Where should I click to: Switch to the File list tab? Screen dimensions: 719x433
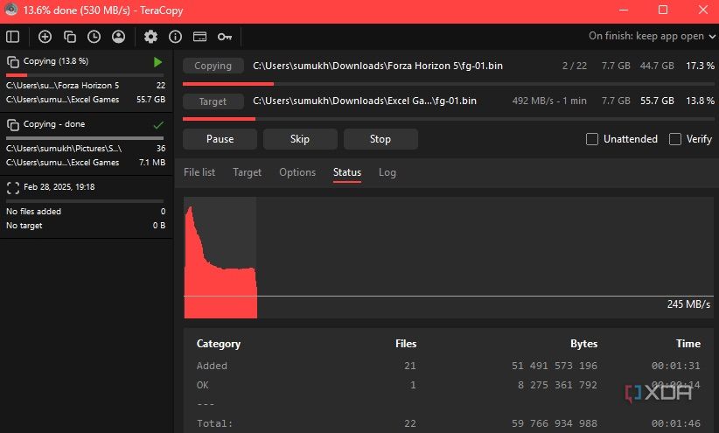click(199, 172)
